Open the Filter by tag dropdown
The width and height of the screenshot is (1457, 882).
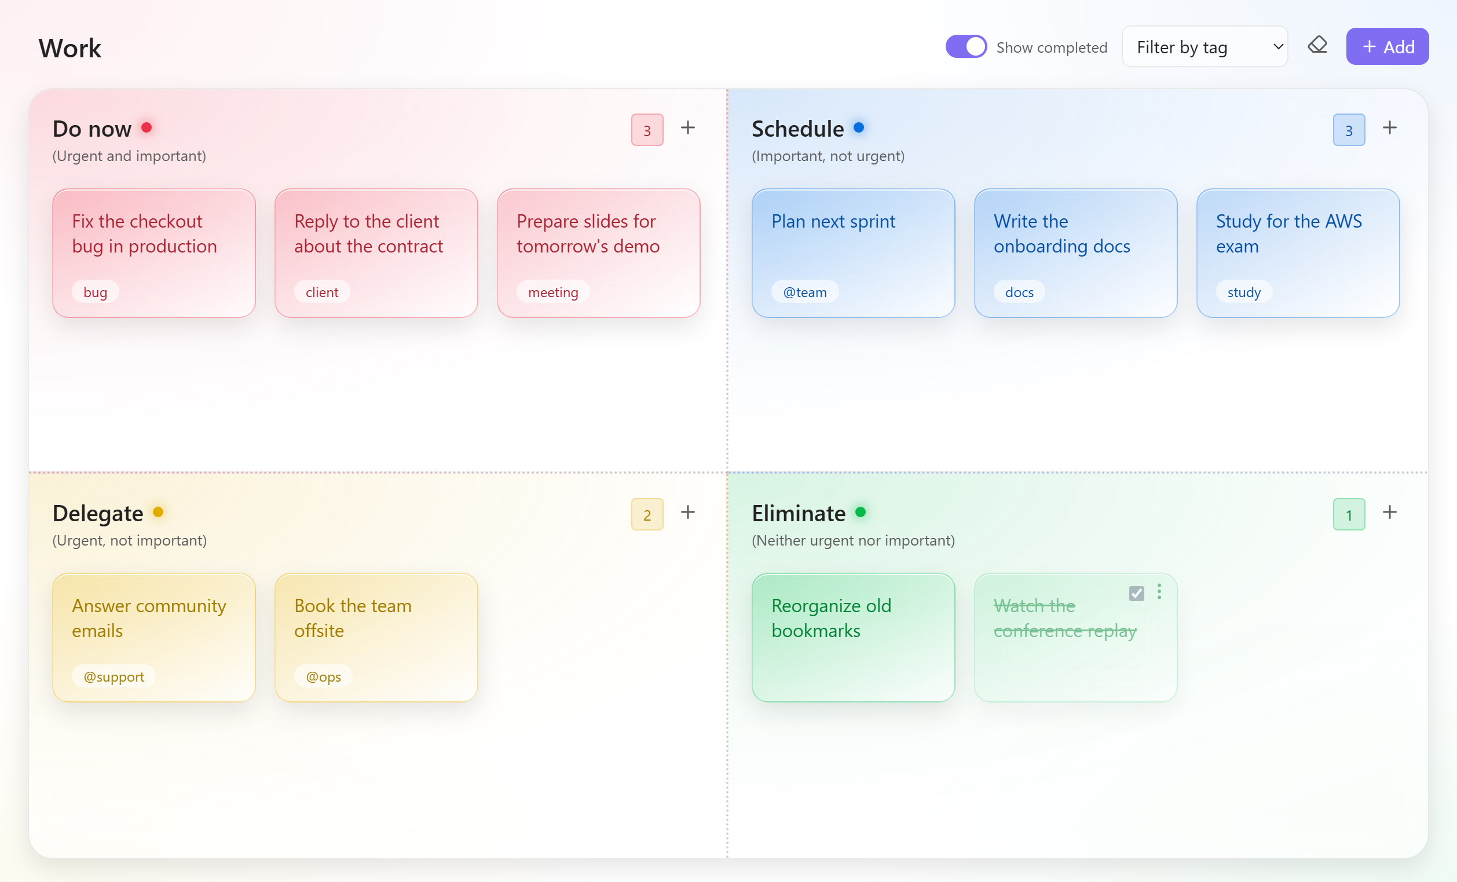tap(1205, 47)
